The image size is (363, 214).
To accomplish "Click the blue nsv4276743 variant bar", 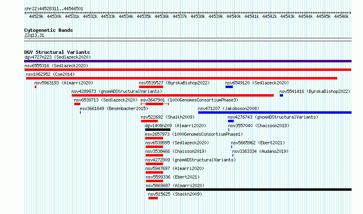I will coord(231,121).
